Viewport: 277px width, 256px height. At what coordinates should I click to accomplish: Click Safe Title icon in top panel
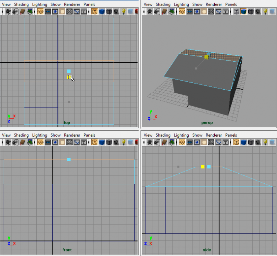[84, 11]
